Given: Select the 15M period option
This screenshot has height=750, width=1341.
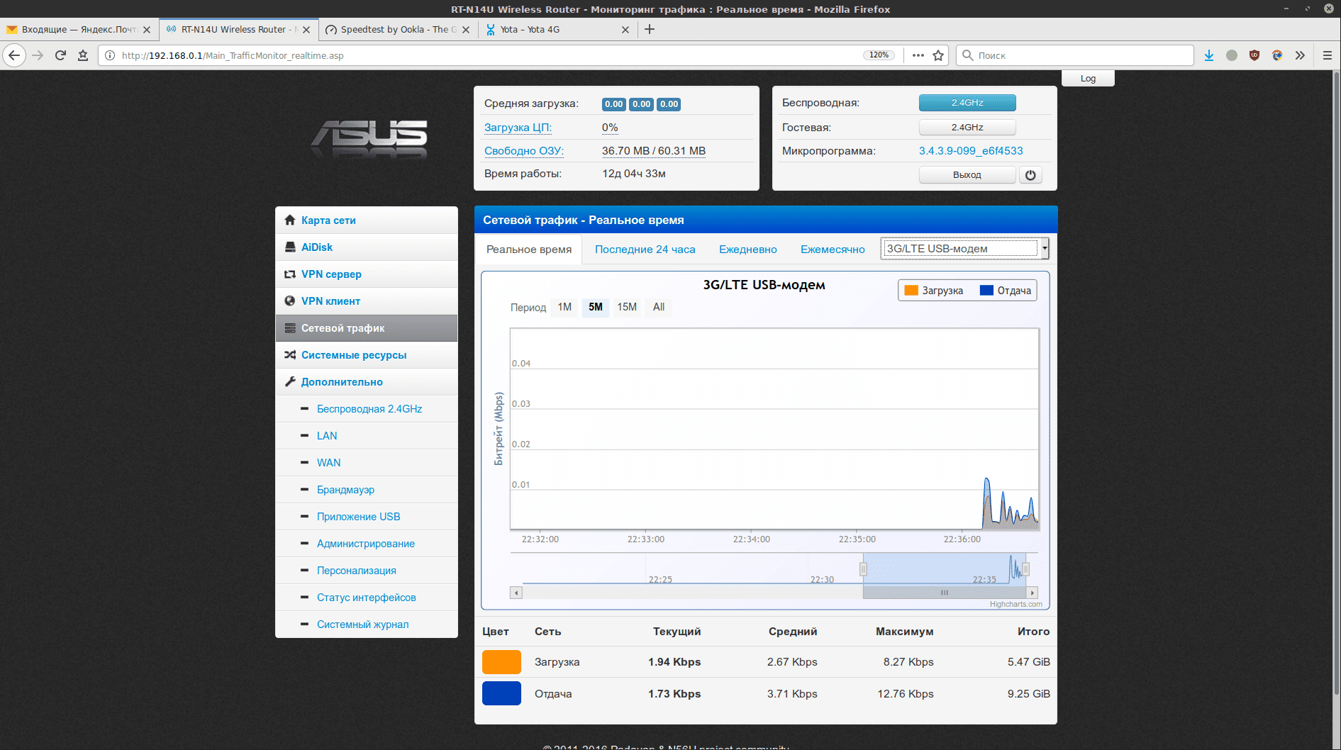Looking at the screenshot, I should pos(626,307).
